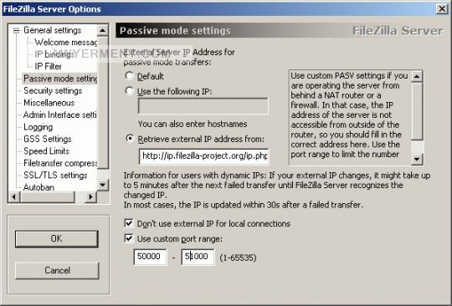Viewport: 452px width, 306px height.
Task: Select General settings in the tree
Action: (53, 30)
